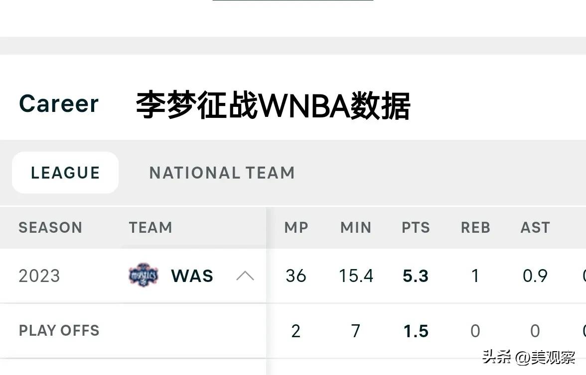
Task: Select the LEAGUE tab
Action: pos(65,173)
